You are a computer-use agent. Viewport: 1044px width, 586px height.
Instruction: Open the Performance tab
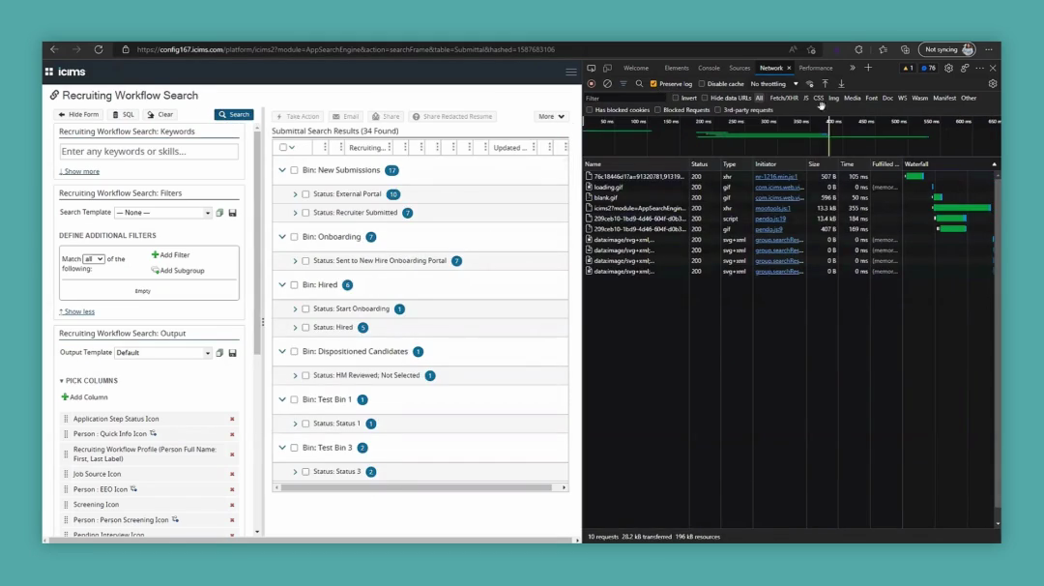816,68
